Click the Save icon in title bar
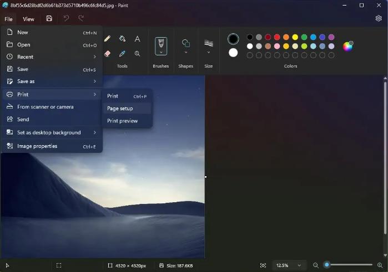Viewport: 388px width, 272px height. (x=49, y=18)
